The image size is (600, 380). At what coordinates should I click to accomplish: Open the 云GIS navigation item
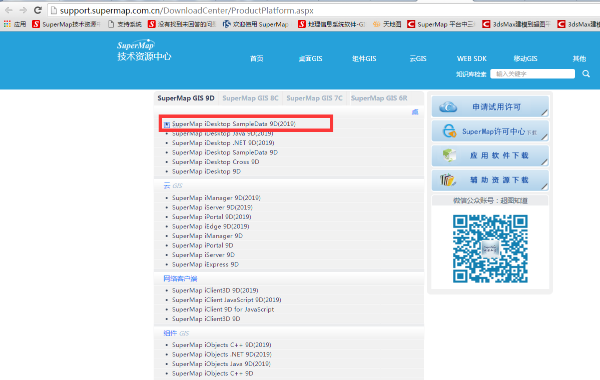418,58
